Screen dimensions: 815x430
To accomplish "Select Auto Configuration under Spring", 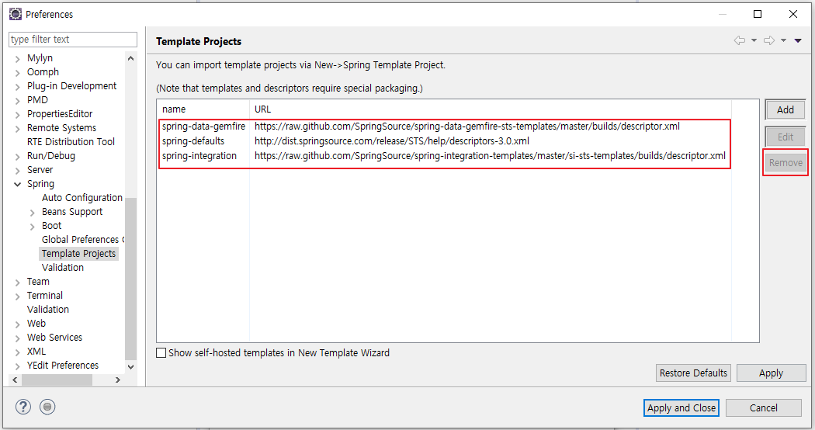I will tap(82, 198).
